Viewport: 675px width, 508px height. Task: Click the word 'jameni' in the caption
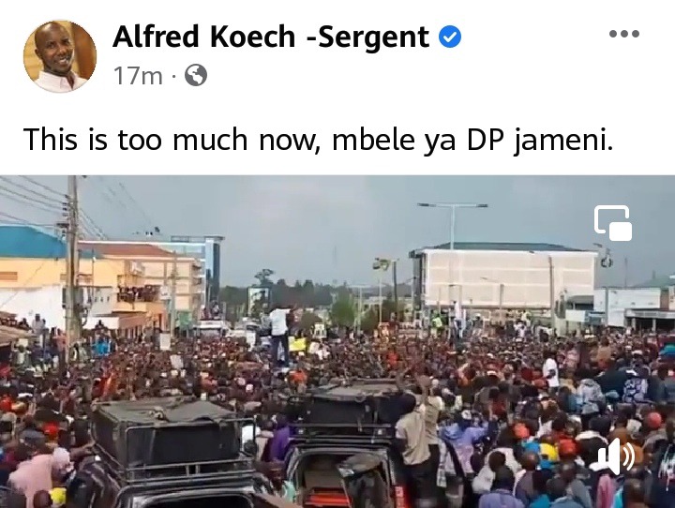[563, 141]
